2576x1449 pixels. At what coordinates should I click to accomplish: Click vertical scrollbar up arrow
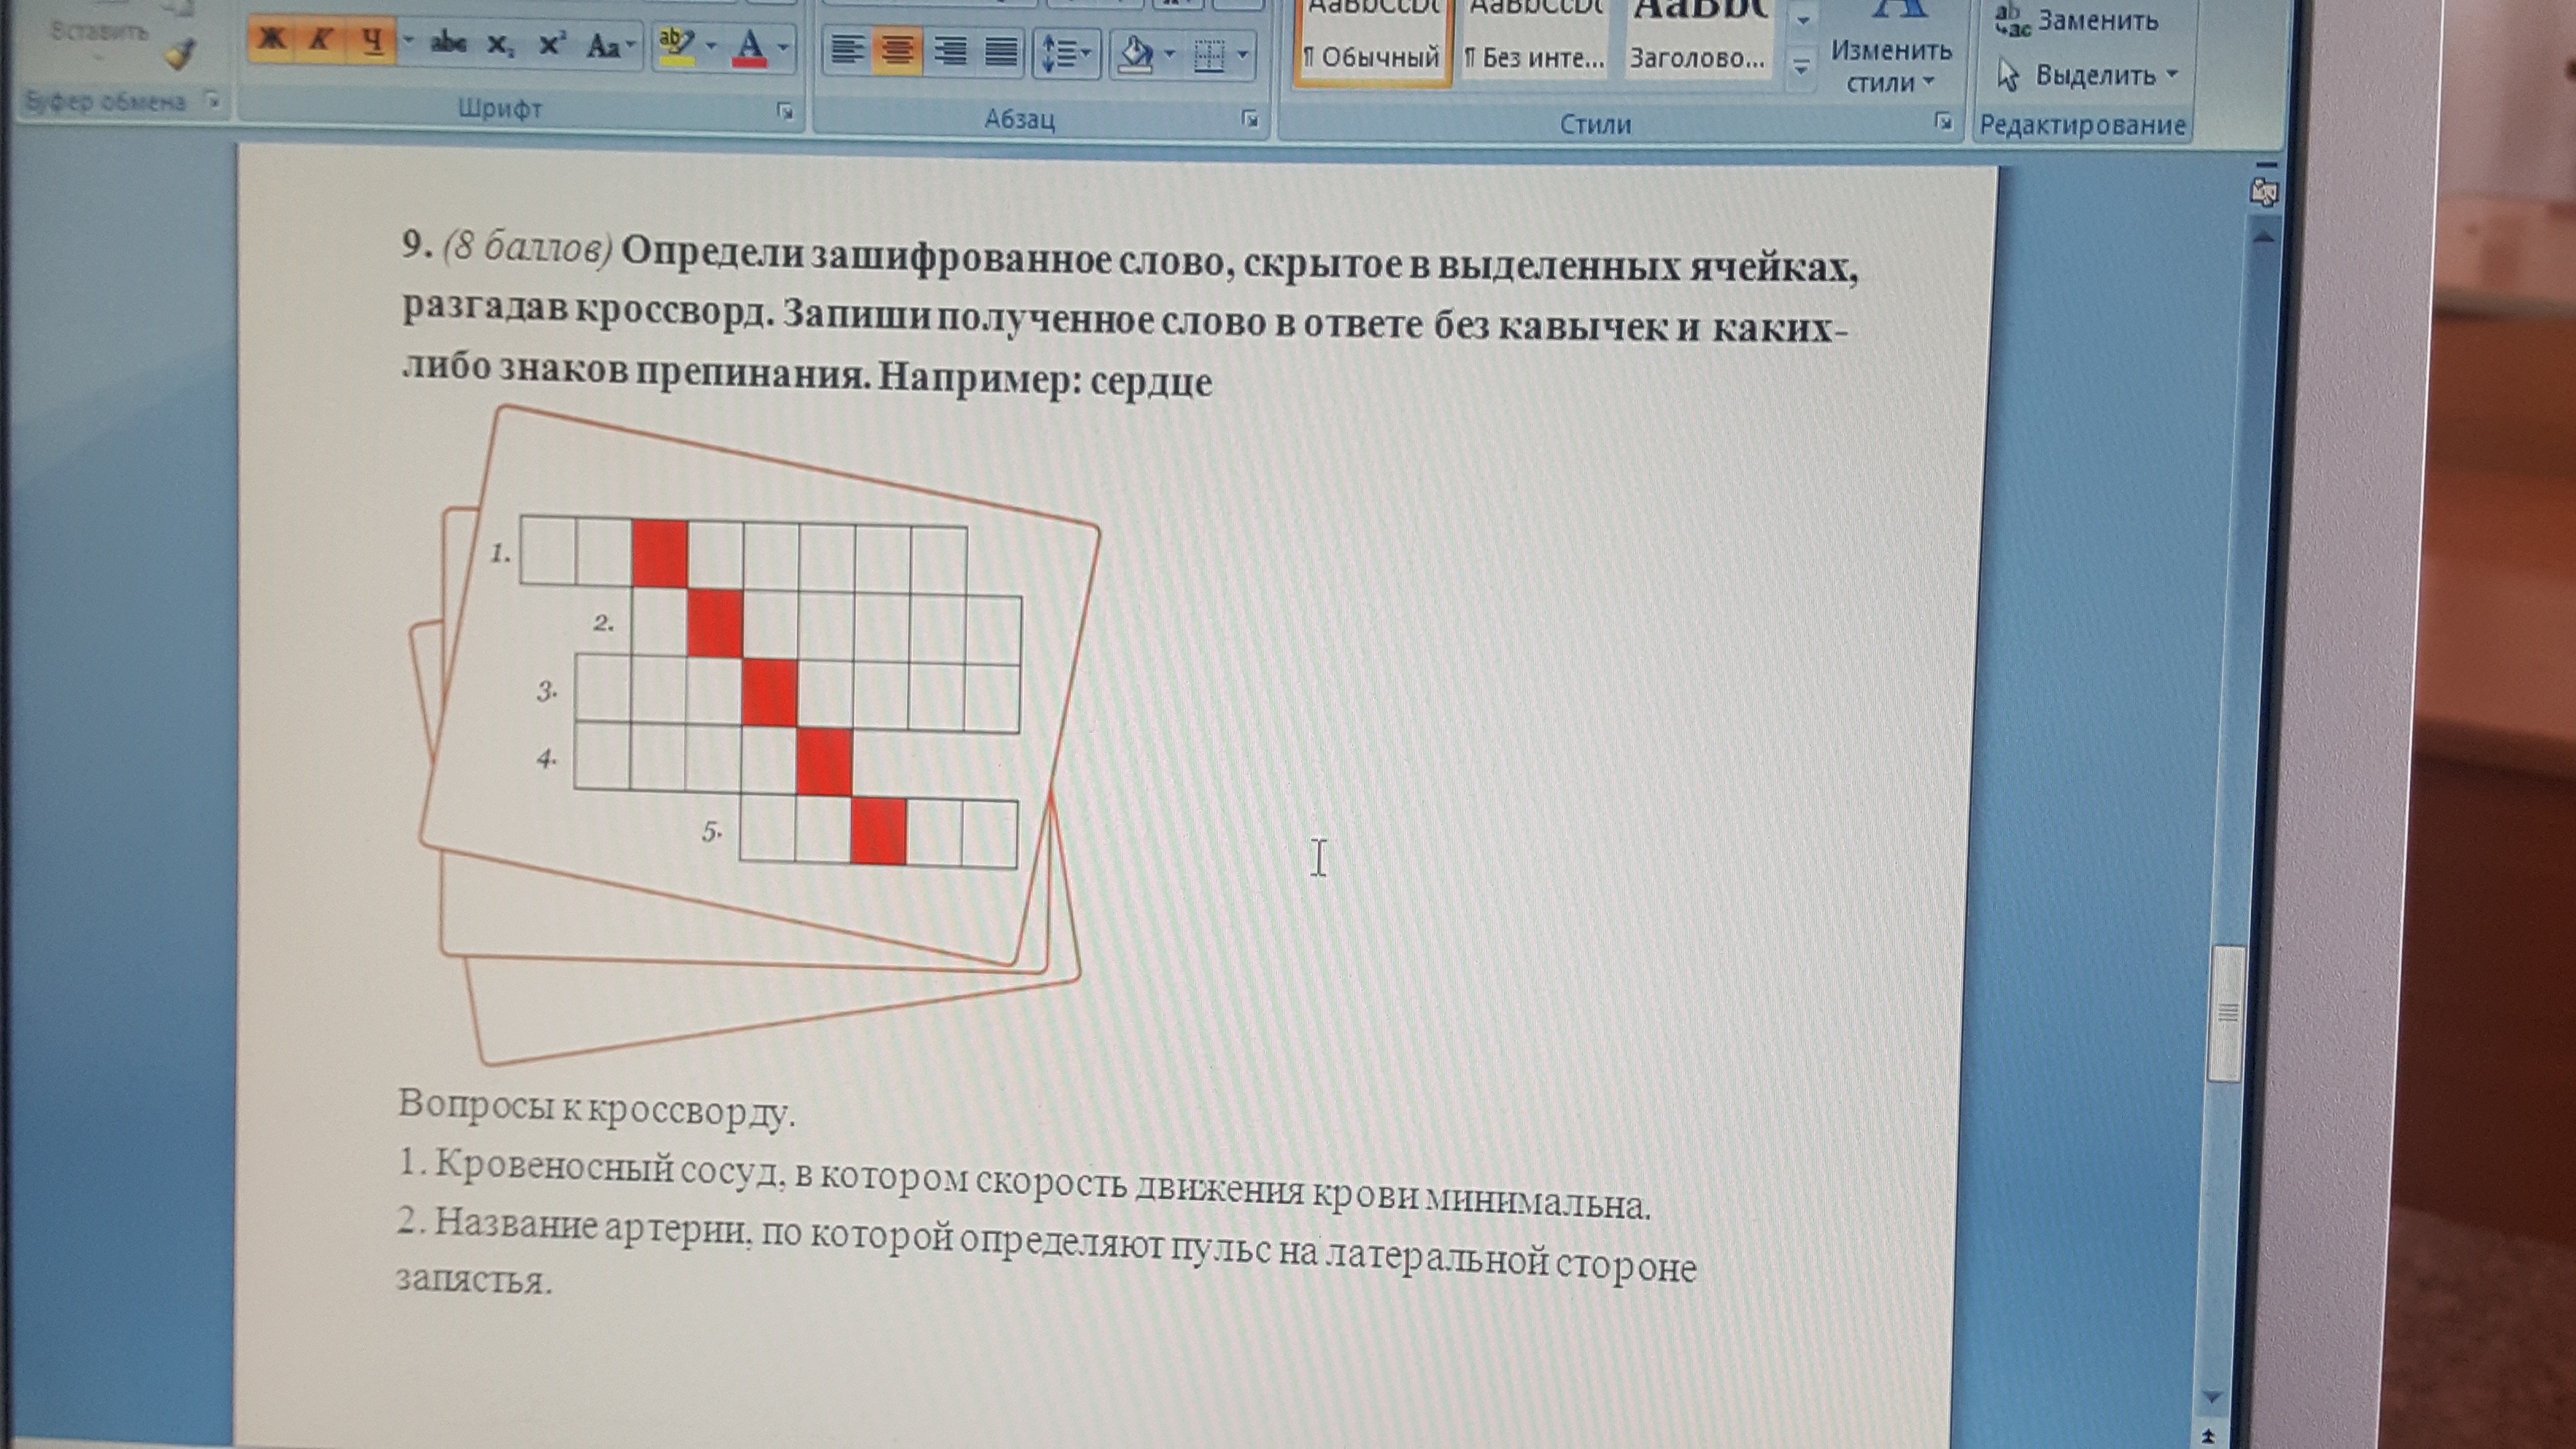coord(2265,237)
